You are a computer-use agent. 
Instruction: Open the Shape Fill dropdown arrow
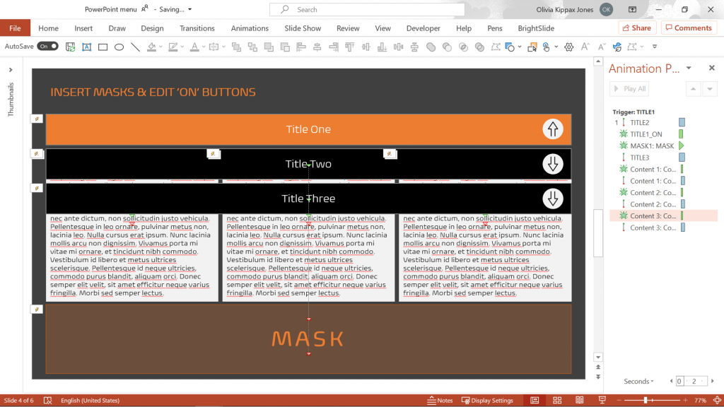[160, 47]
